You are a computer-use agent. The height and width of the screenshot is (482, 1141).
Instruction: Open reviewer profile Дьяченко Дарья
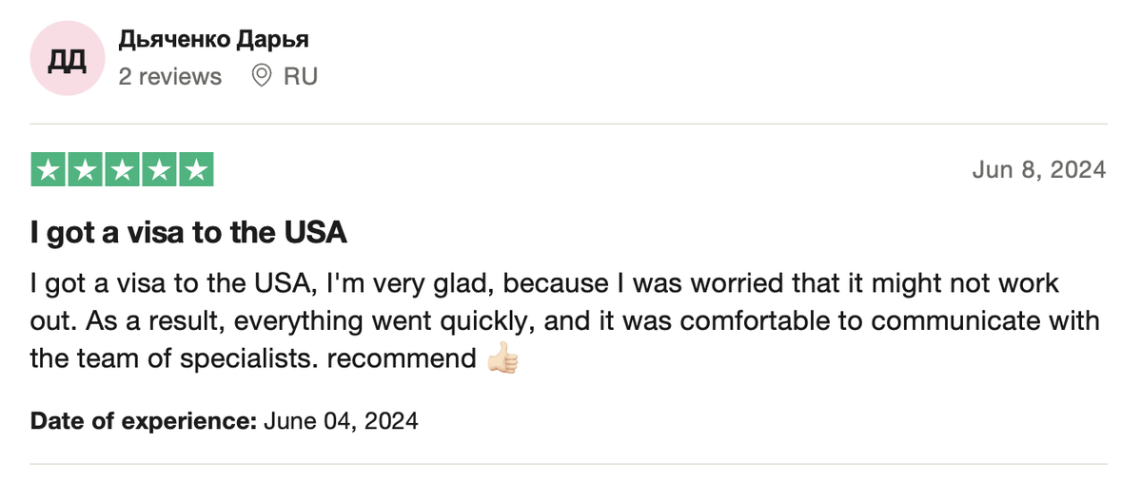coord(213,40)
